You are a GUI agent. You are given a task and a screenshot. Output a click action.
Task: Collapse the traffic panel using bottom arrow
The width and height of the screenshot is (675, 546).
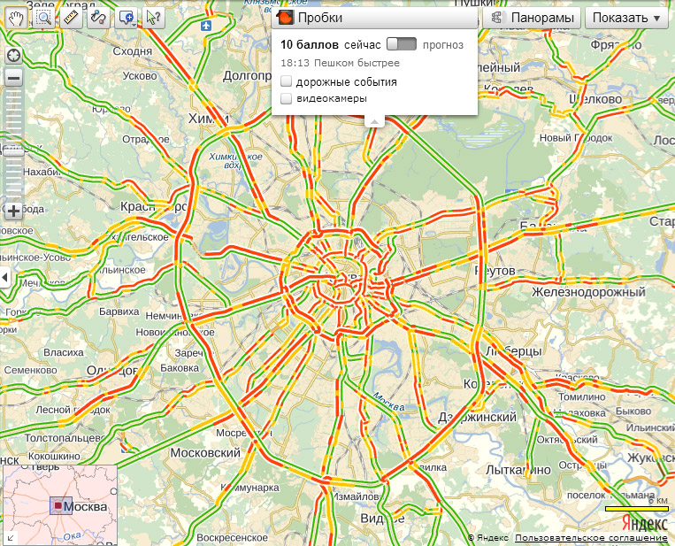(x=374, y=121)
